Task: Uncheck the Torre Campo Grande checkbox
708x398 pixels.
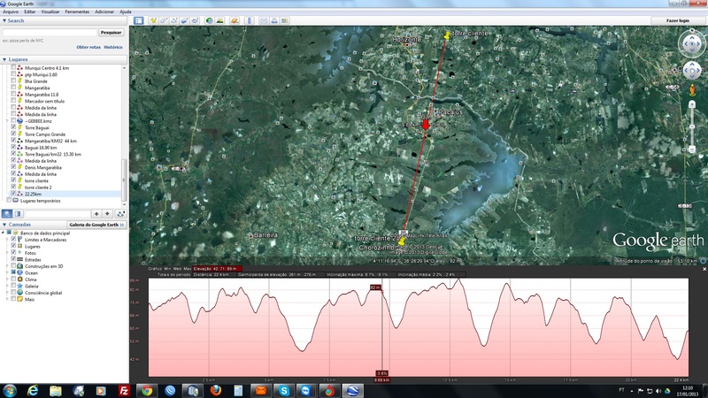Action: [x=13, y=134]
